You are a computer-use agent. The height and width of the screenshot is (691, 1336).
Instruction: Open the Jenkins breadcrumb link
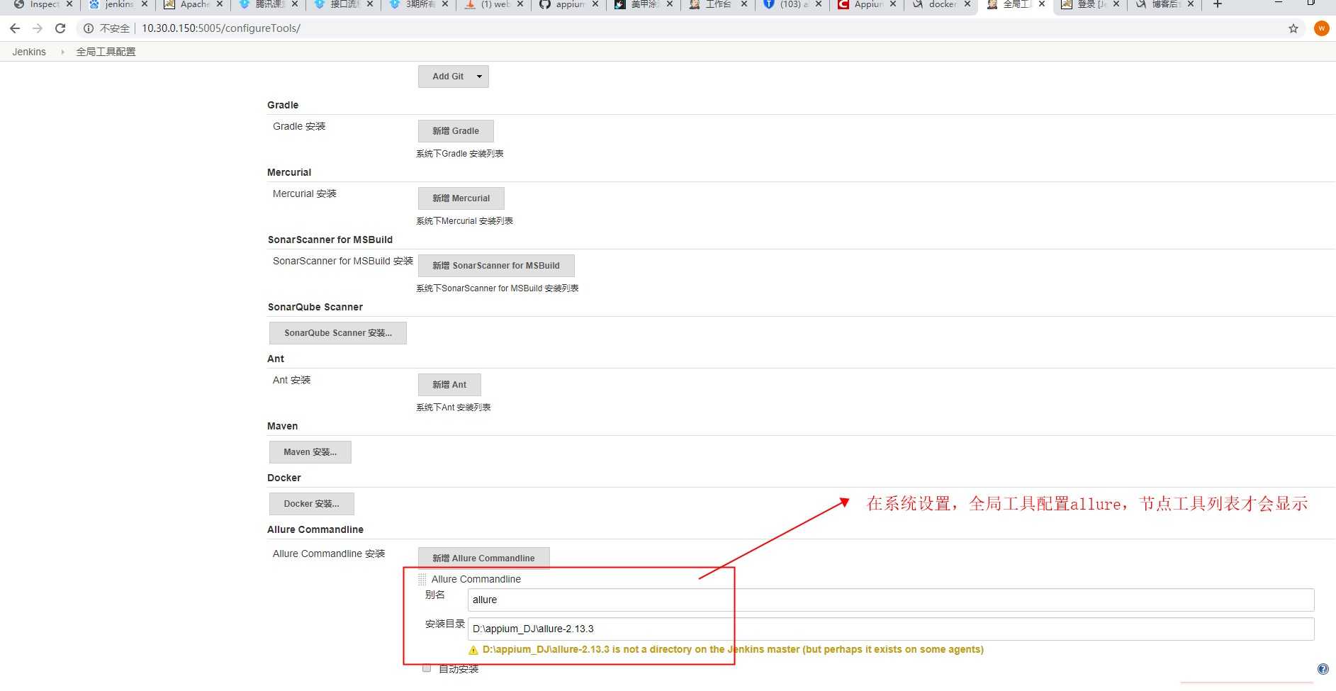[29, 52]
